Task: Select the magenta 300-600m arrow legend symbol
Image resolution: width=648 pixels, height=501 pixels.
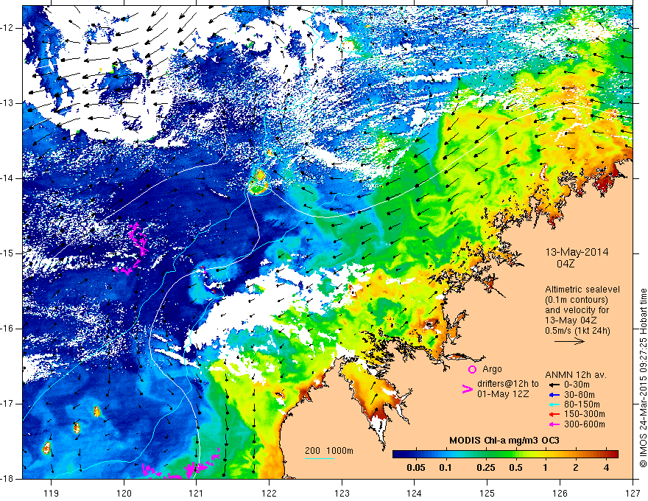Action: [x=553, y=424]
